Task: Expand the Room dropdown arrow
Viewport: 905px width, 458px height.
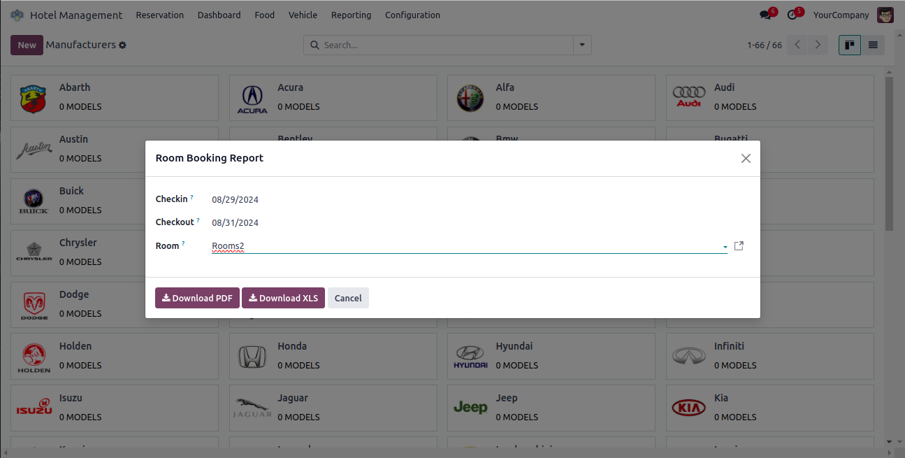Action: click(x=725, y=247)
